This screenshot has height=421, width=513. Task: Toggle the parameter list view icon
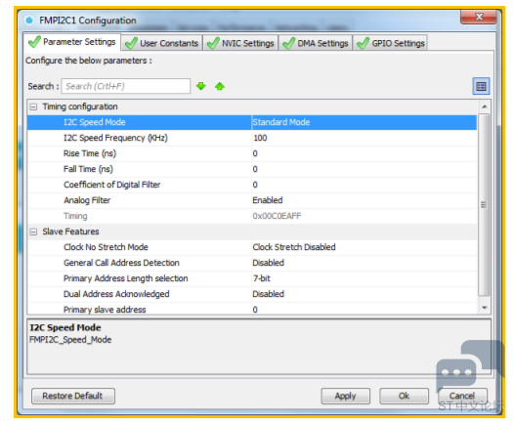pos(481,86)
